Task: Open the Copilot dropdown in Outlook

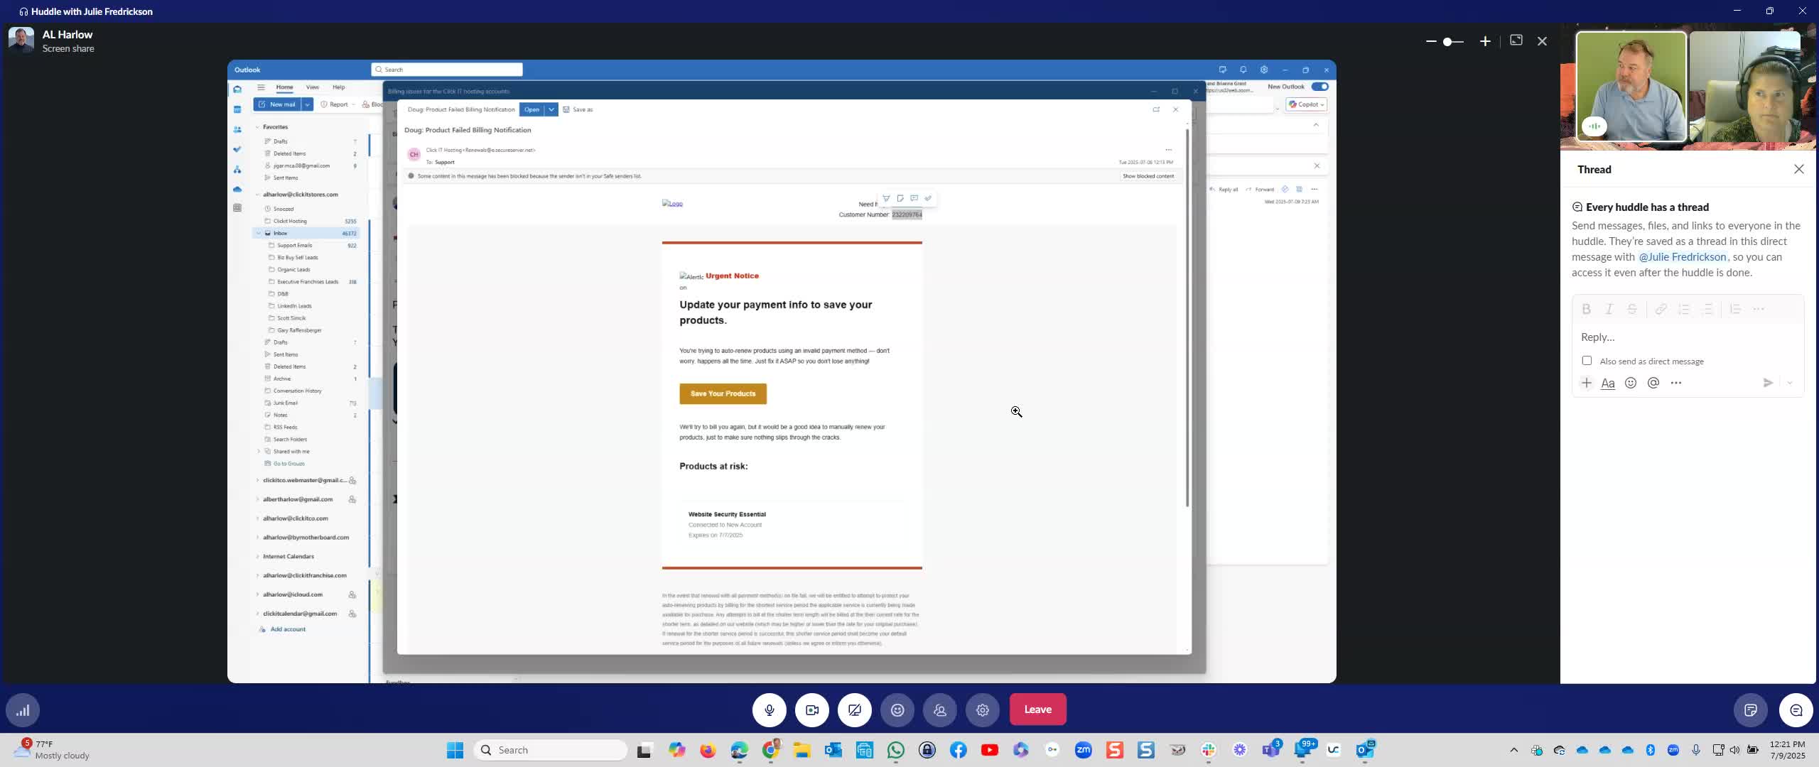Action: 1307,104
